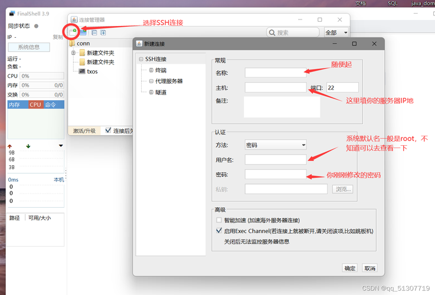
Task: Toggle the 连接后 checkbox in the connection manager
Action: [x=108, y=130]
